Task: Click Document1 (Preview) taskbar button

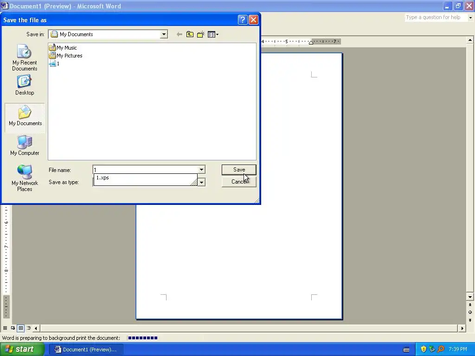Action: tap(86, 350)
